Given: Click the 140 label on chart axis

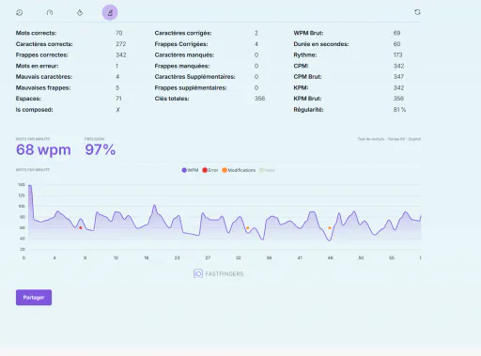Looking at the screenshot, I should (22, 185).
